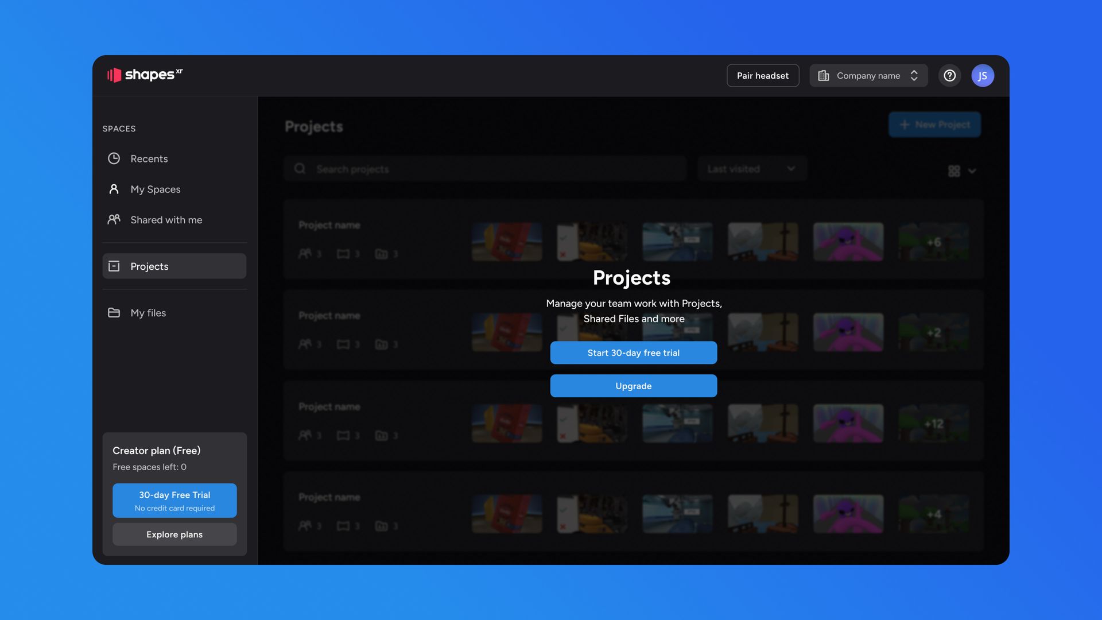The image size is (1102, 620).
Task: Click the Recents clock icon
Action: coord(114,158)
